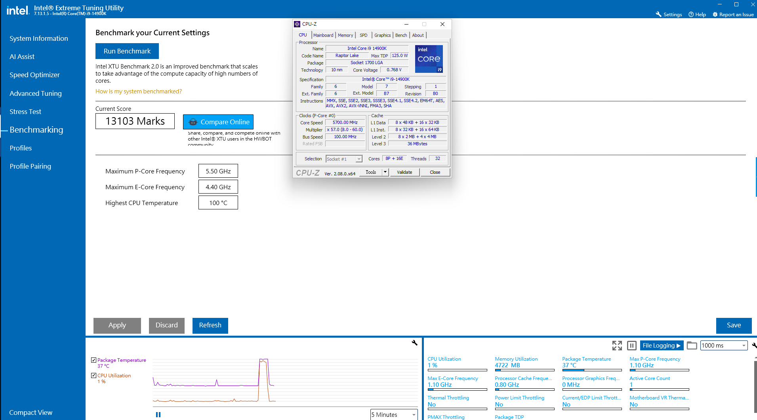Open 'How is my system benchmarked?' link
Viewport: 757px width, 420px height.
pyautogui.click(x=139, y=91)
